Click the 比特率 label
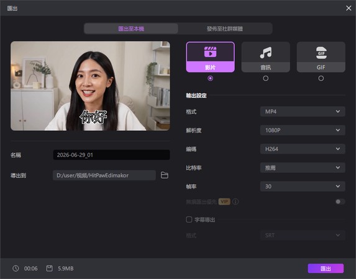The image size is (356, 279). [x=194, y=168]
